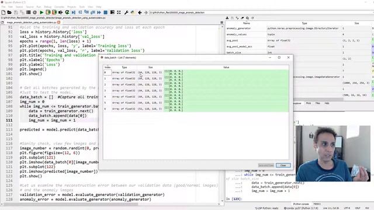The height and width of the screenshot is (210, 374).
Task: Open the file switcher list icon
Action: point(29,12)
